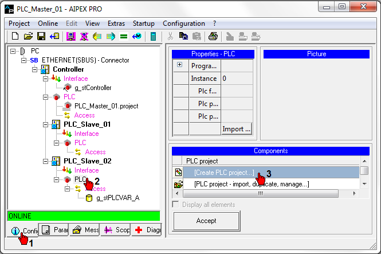Go online using the magenta monitor icon
Image resolution: width=381 pixels, height=254 pixels.
(x=70, y=37)
